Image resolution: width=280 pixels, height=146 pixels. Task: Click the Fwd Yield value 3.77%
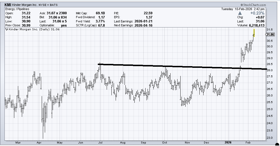pyautogui.click(x=101, y=21)
